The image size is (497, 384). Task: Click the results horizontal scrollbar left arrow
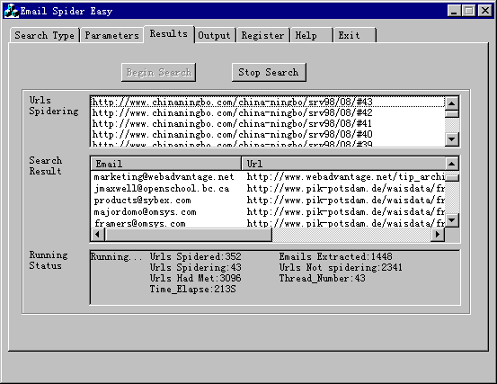click(x=98, y=235)
